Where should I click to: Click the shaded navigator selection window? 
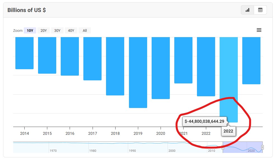243,147
